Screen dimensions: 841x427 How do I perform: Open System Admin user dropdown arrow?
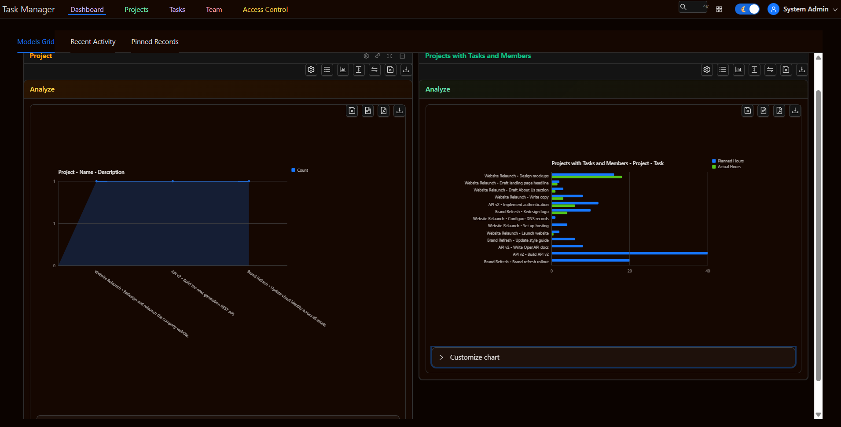835,10
